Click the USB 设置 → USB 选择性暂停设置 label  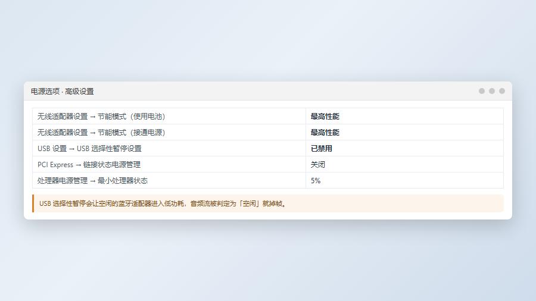click(x=89, y=149)
